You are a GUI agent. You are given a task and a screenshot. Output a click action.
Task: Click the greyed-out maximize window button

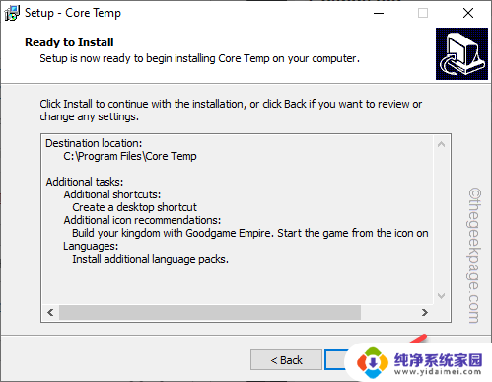tap(423, 13)
